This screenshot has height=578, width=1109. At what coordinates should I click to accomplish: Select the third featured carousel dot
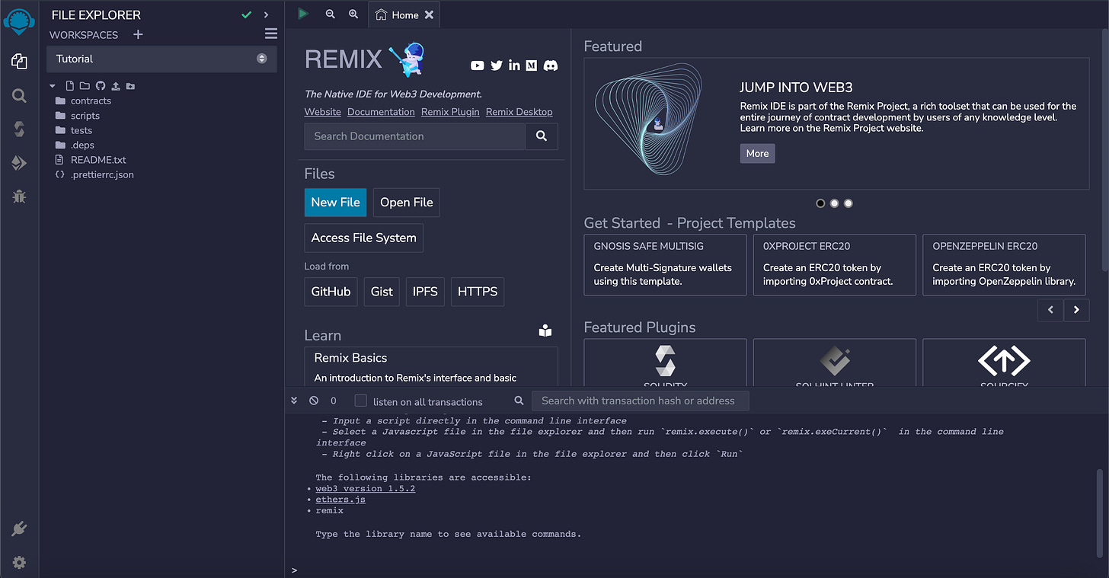click(x=849, y=203)
